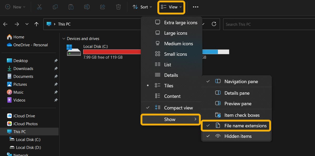
Task: Open the Share icon
Action: [102, 7]
